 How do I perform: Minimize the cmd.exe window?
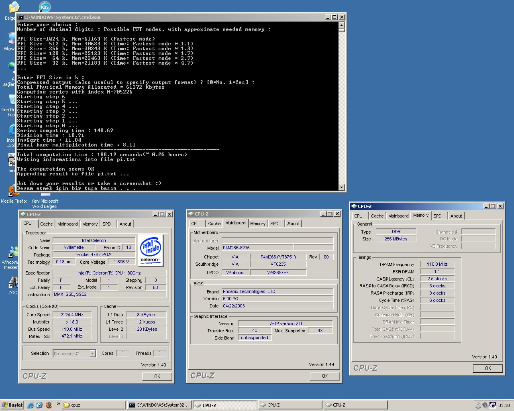[x=327, y=17]
